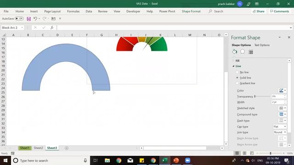Image resolution: width=294 pixels, height=165 pixels.
Task: Open Format Shape pane options arrow
Action: coord(280,38)
